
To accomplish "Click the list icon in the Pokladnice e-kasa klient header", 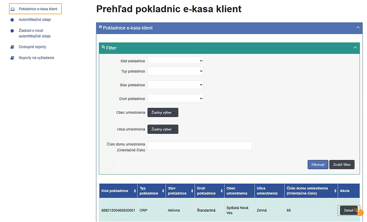I will (101, 28).
